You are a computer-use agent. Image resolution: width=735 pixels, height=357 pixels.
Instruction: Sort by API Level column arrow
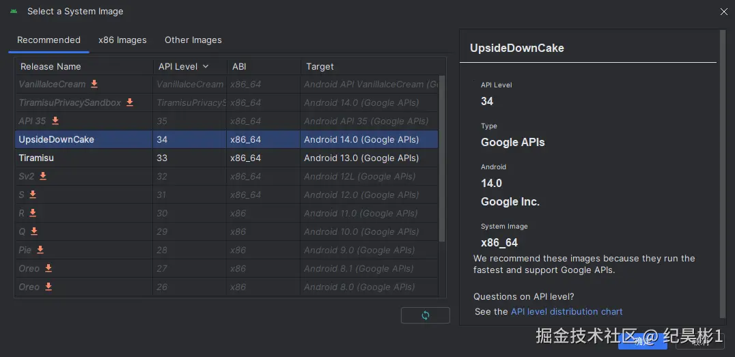pos(206,66)
